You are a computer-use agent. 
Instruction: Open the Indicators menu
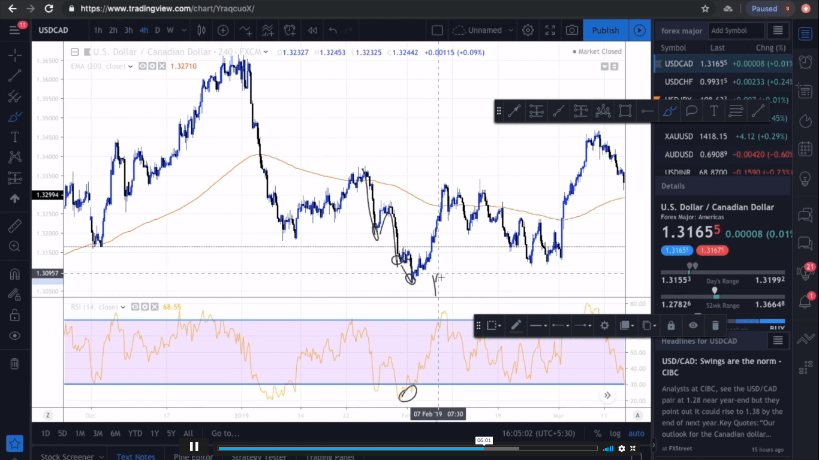click(x=245, y=30)
